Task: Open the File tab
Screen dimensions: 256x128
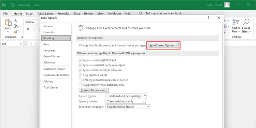Action: 5,14
